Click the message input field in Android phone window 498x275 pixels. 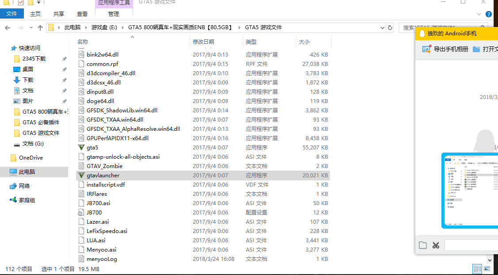pos(471,245)
